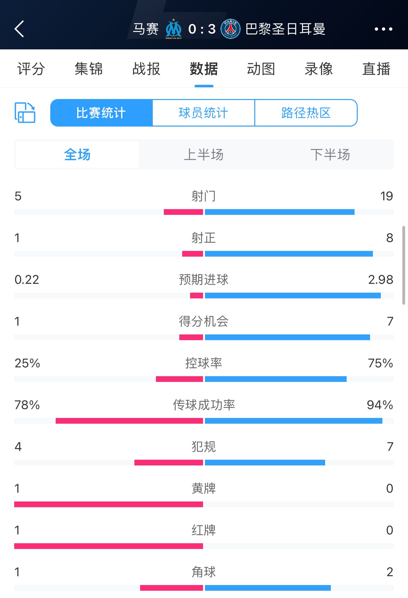Image resolution: width=408 pixels, height=598 pixels.
Task: Tap the Paris Saint-Germain club crest
Action: point(231,29)
